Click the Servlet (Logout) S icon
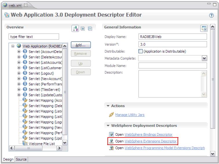The image size is (219, 164). tap(25, 73)
